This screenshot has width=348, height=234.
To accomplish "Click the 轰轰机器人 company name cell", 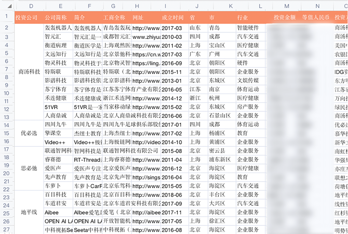I will (58, 28).
